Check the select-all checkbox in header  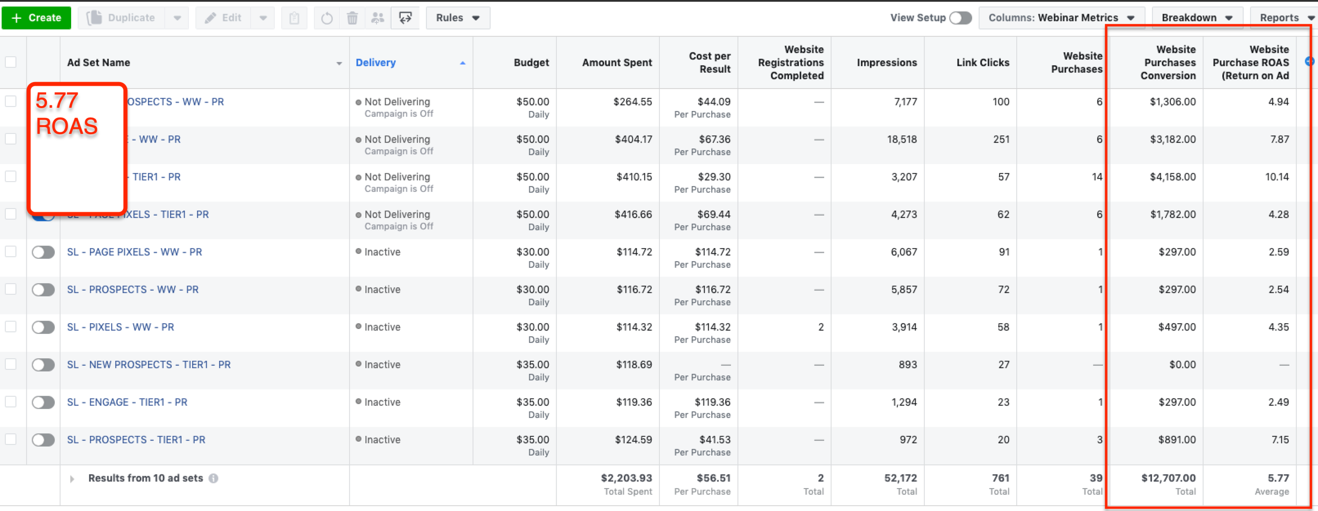(x=11, y=62)
